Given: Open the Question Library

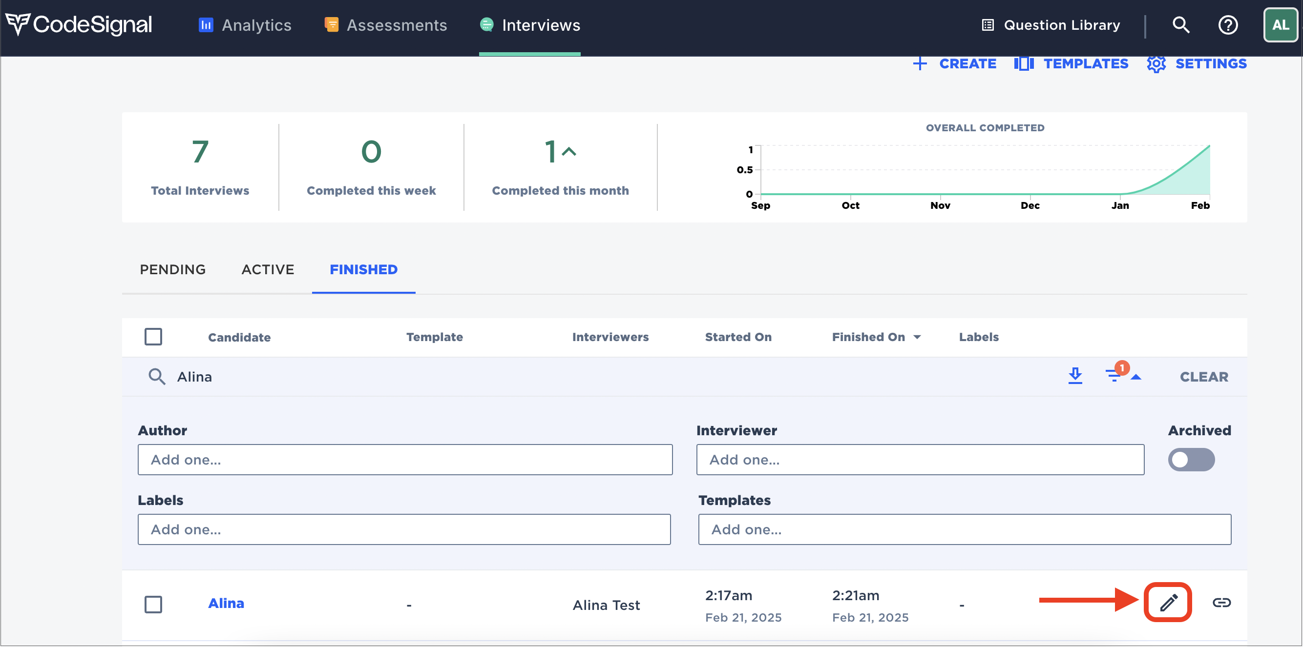Looking at the screenshot, I should (1051, 25).
